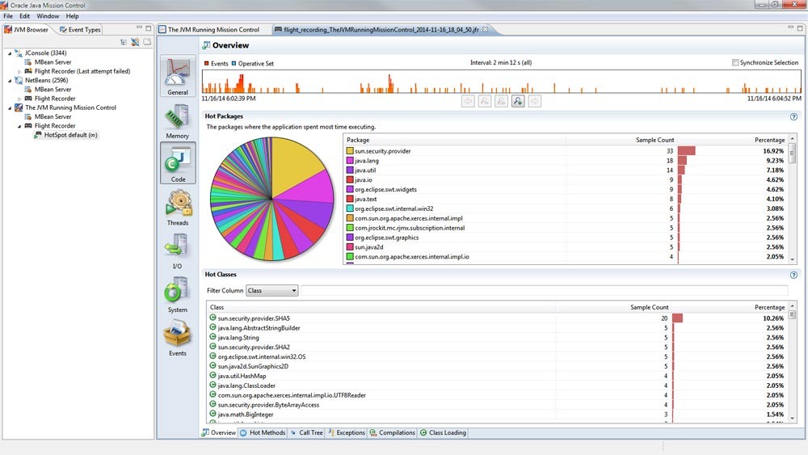Close the flight_recording jfr editor tab
Viewport: 808px width, 455px height.
(485, 29)
